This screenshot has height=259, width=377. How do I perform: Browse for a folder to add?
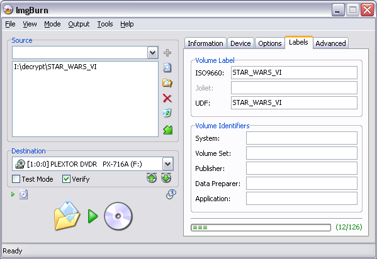pyautogui.click(x=167, y=83)
